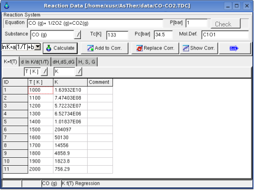Select the ID column header
The image size is (254, 190).
click(x=15, y=82)
